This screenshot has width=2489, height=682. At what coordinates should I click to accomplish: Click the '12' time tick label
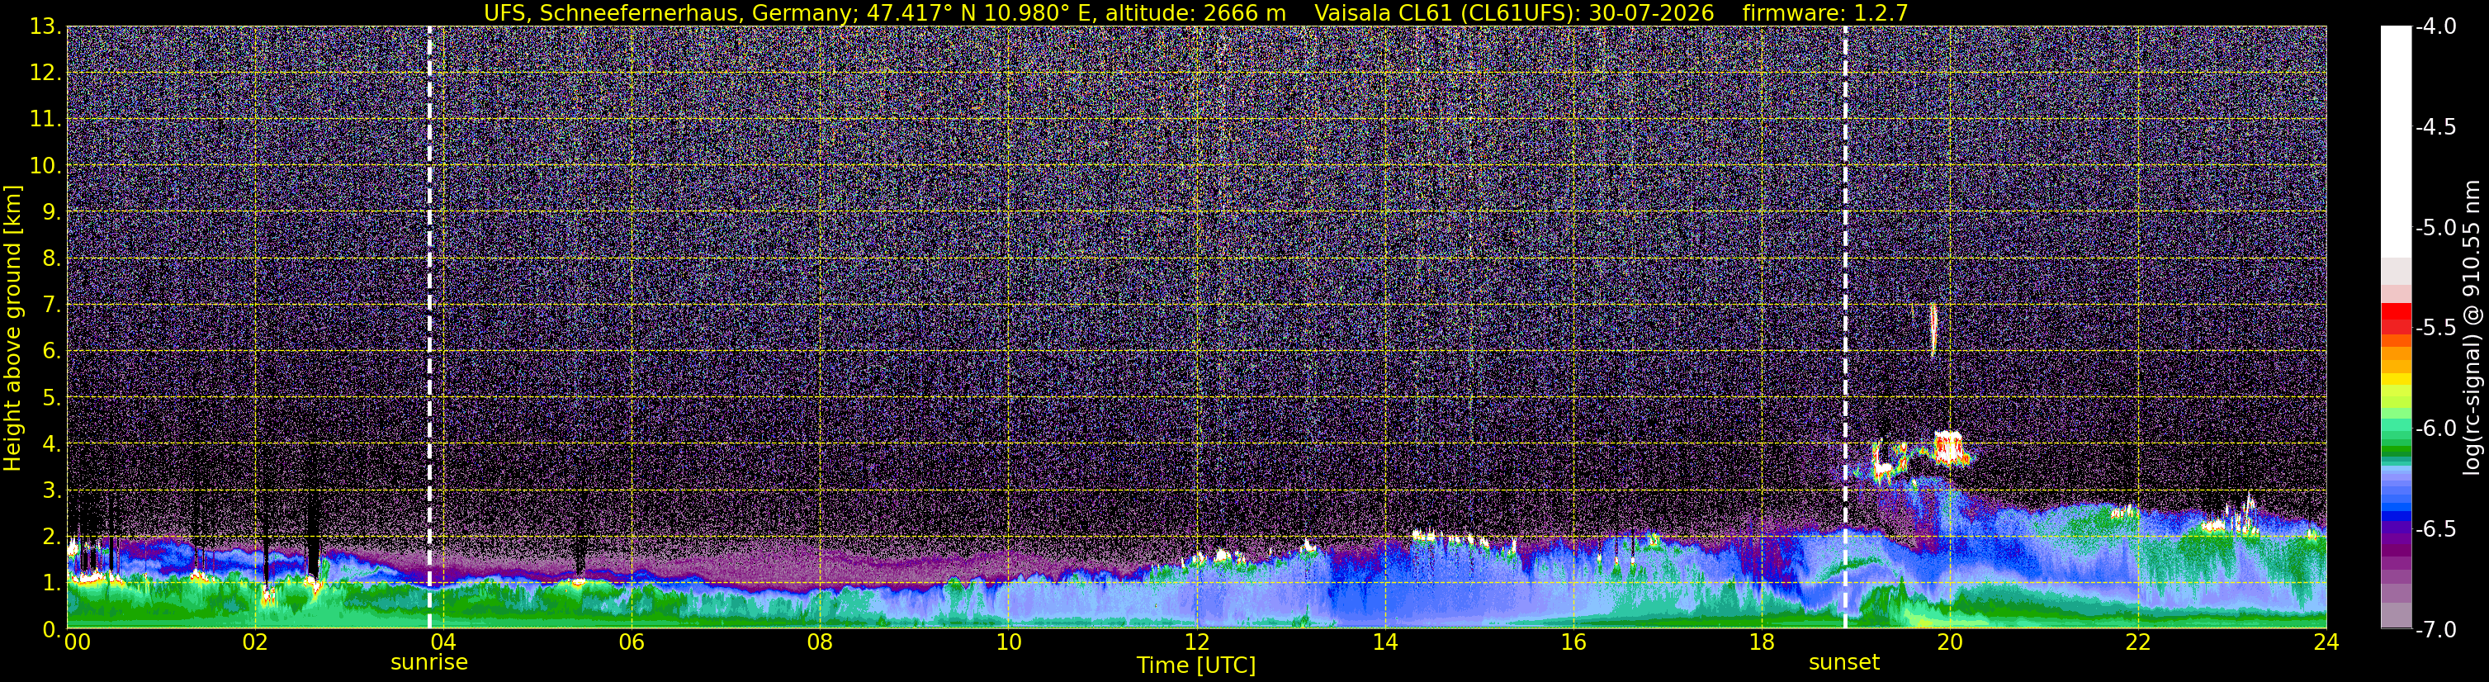tap(1196, 642)
